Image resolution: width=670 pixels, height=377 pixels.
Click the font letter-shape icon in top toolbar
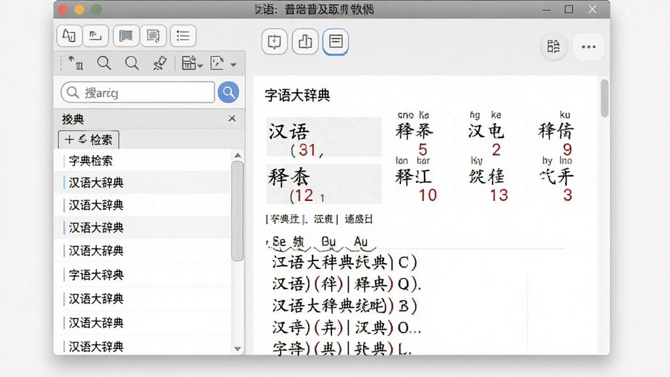(69, 35)
